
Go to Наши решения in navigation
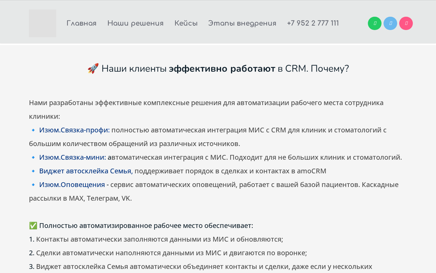(136, 24)
